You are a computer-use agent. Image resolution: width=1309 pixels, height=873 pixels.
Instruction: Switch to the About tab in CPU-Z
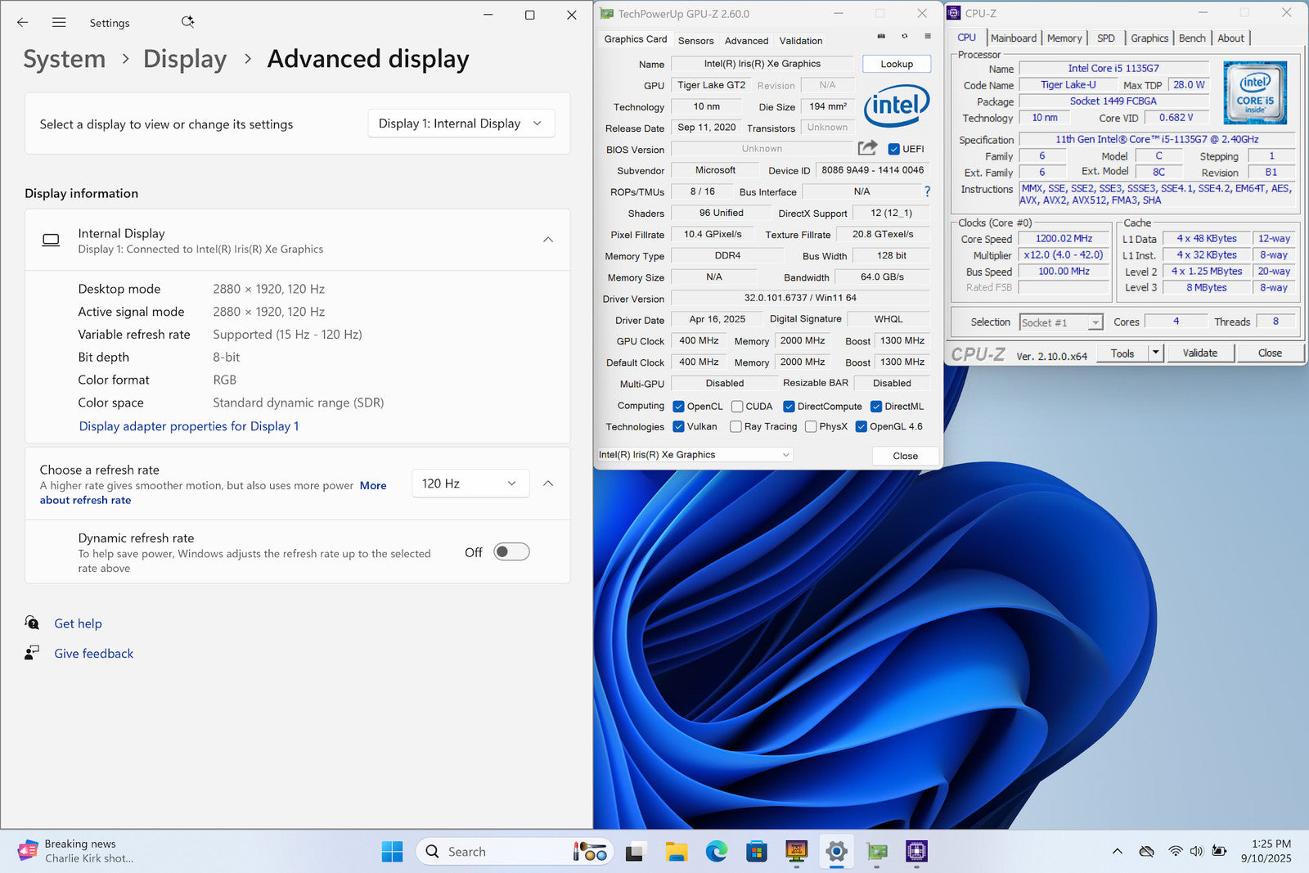click(x=1230, y=38)
